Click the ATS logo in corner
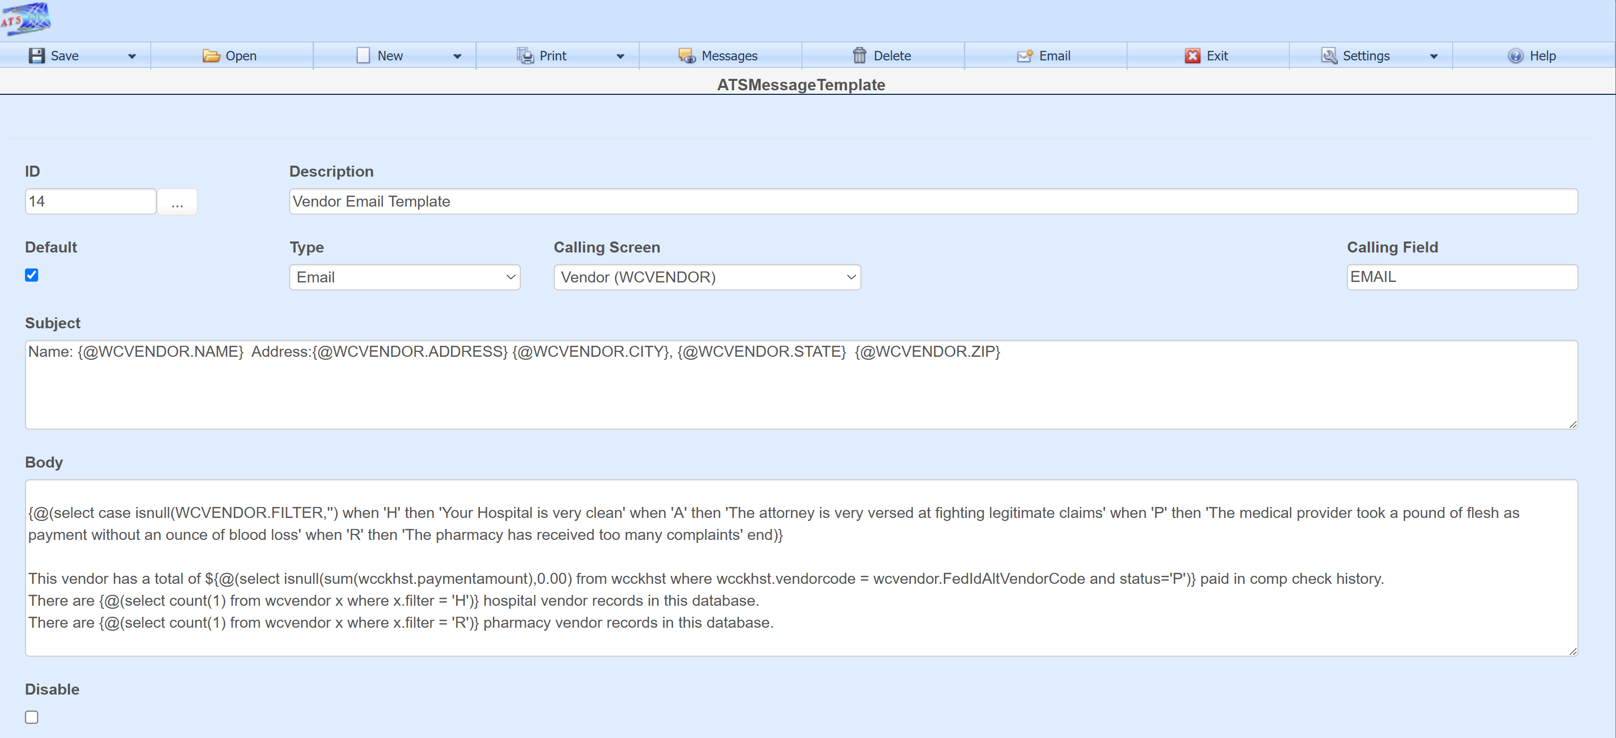Viewport: 1616px width, 738px height. pyautogui.click(x=26, y=19)
